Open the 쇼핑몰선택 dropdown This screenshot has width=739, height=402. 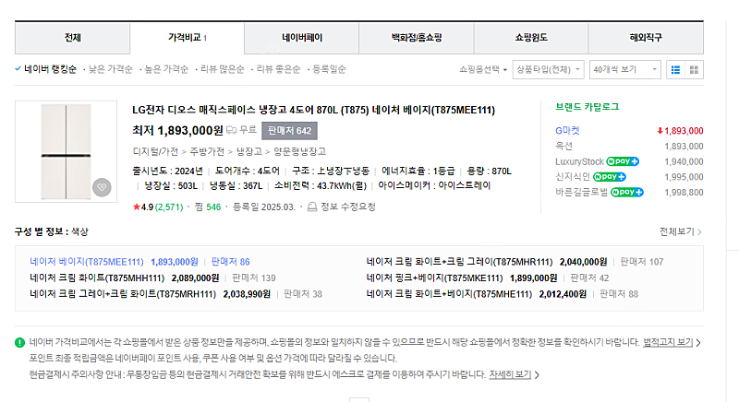click(x=483, y=69)
